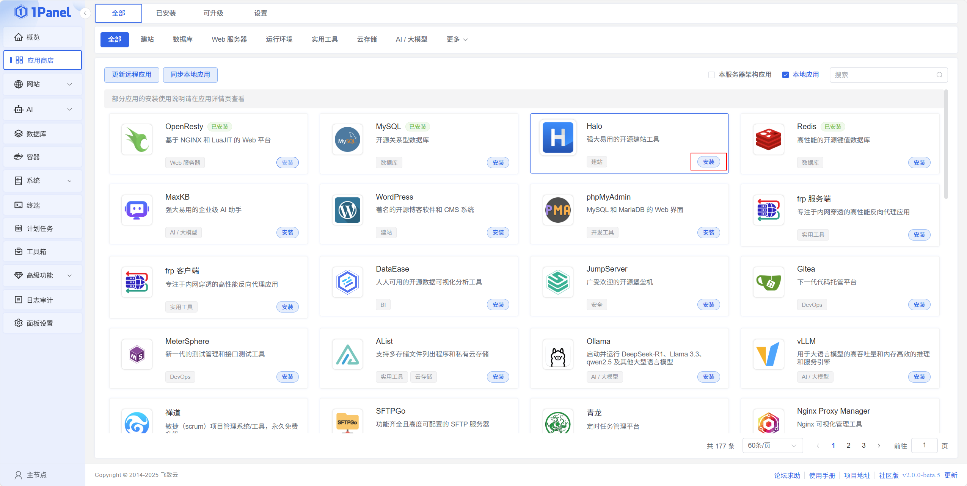Click 更新远程应用 button
This screenshot has height=486, width=967.
click(132, 75)
